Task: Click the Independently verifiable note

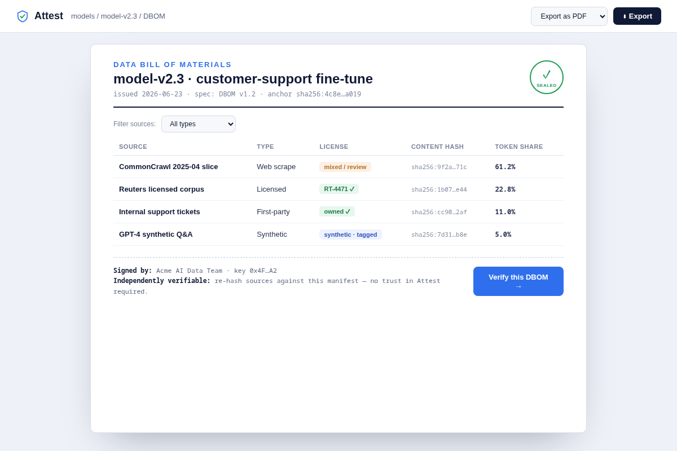Action: pos(277,286)
